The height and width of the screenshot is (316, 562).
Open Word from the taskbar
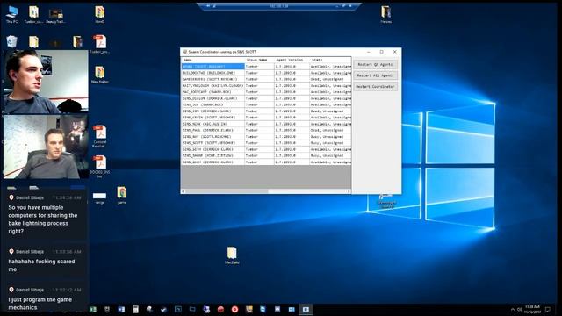pos(121,310)
